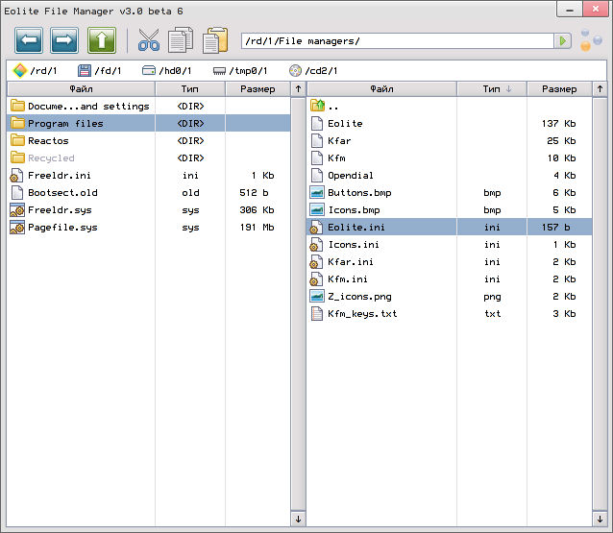Sort left panel by Размер column

tap(257, 88)
